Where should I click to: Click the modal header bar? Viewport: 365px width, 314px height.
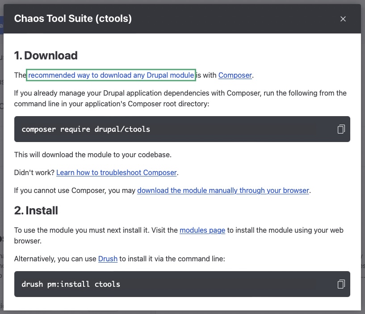182,19
